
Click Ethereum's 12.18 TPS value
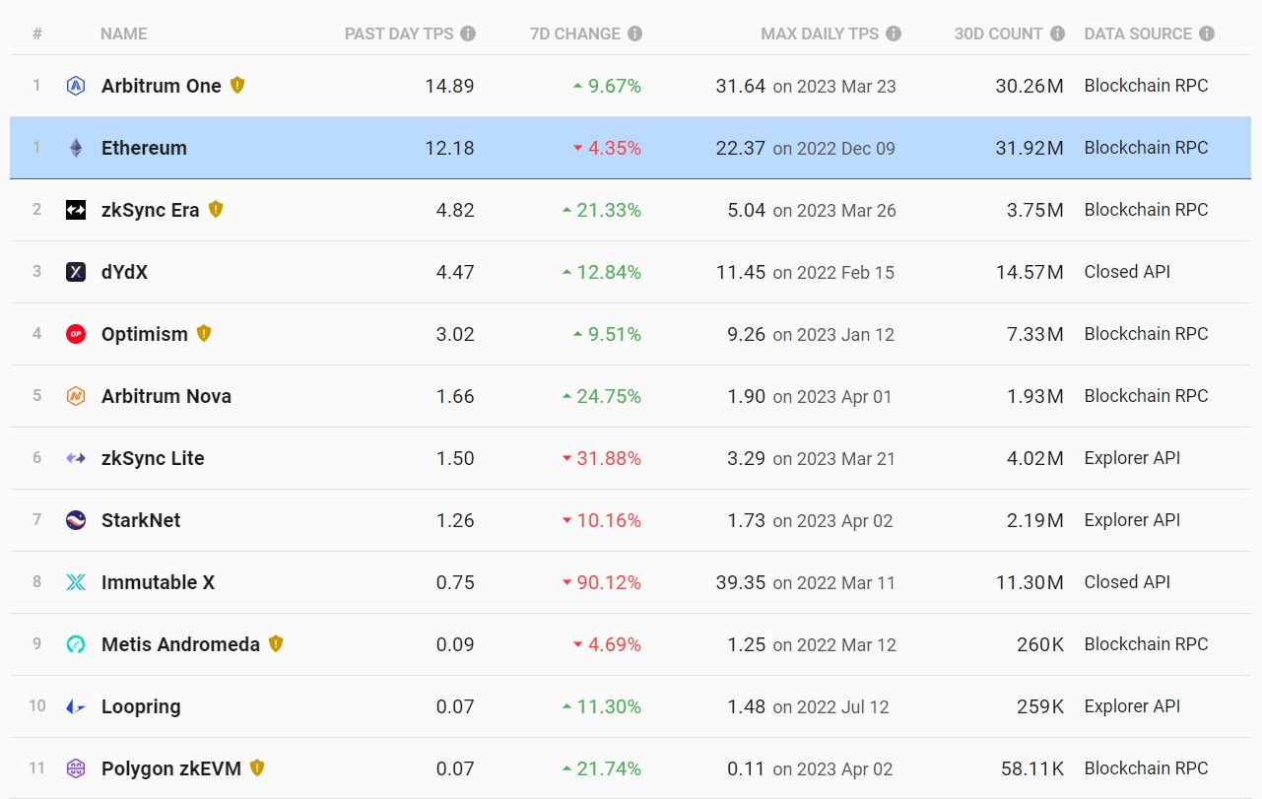pyautogui.click(x=449, y=148)
